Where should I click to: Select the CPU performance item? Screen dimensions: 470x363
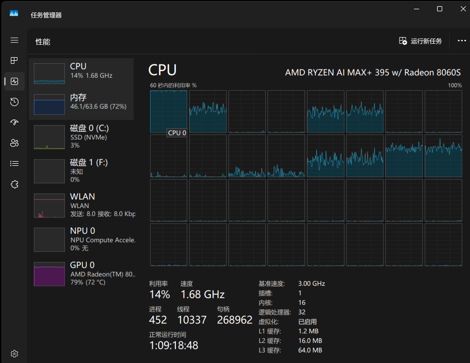pos(81,73)
